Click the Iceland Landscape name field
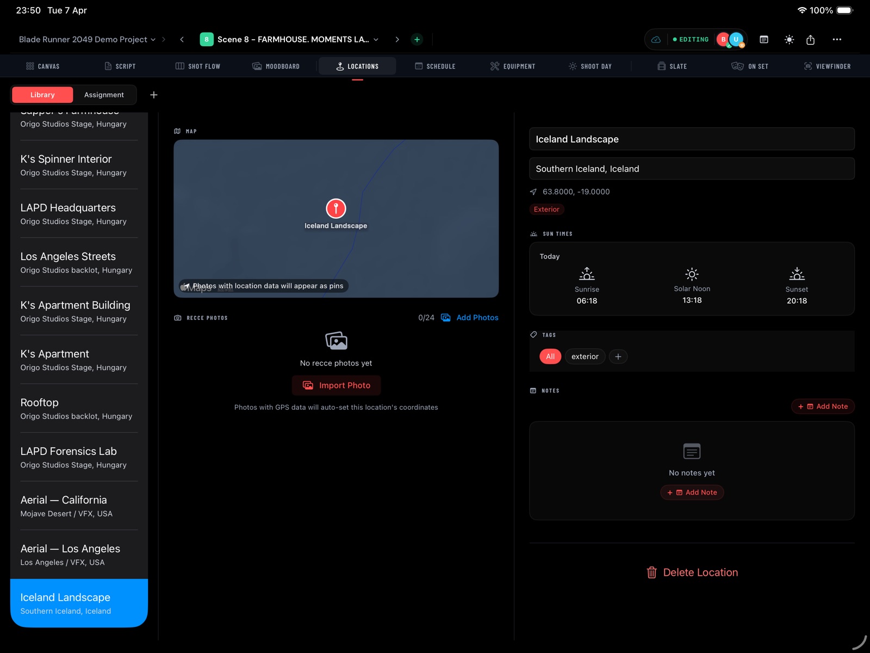 [691, 139]
